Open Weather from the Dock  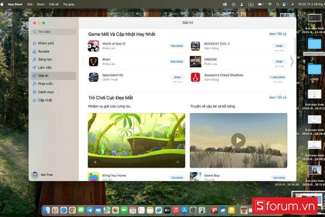pos(223,210)
